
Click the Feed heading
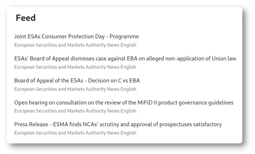[x=26, y=18]
